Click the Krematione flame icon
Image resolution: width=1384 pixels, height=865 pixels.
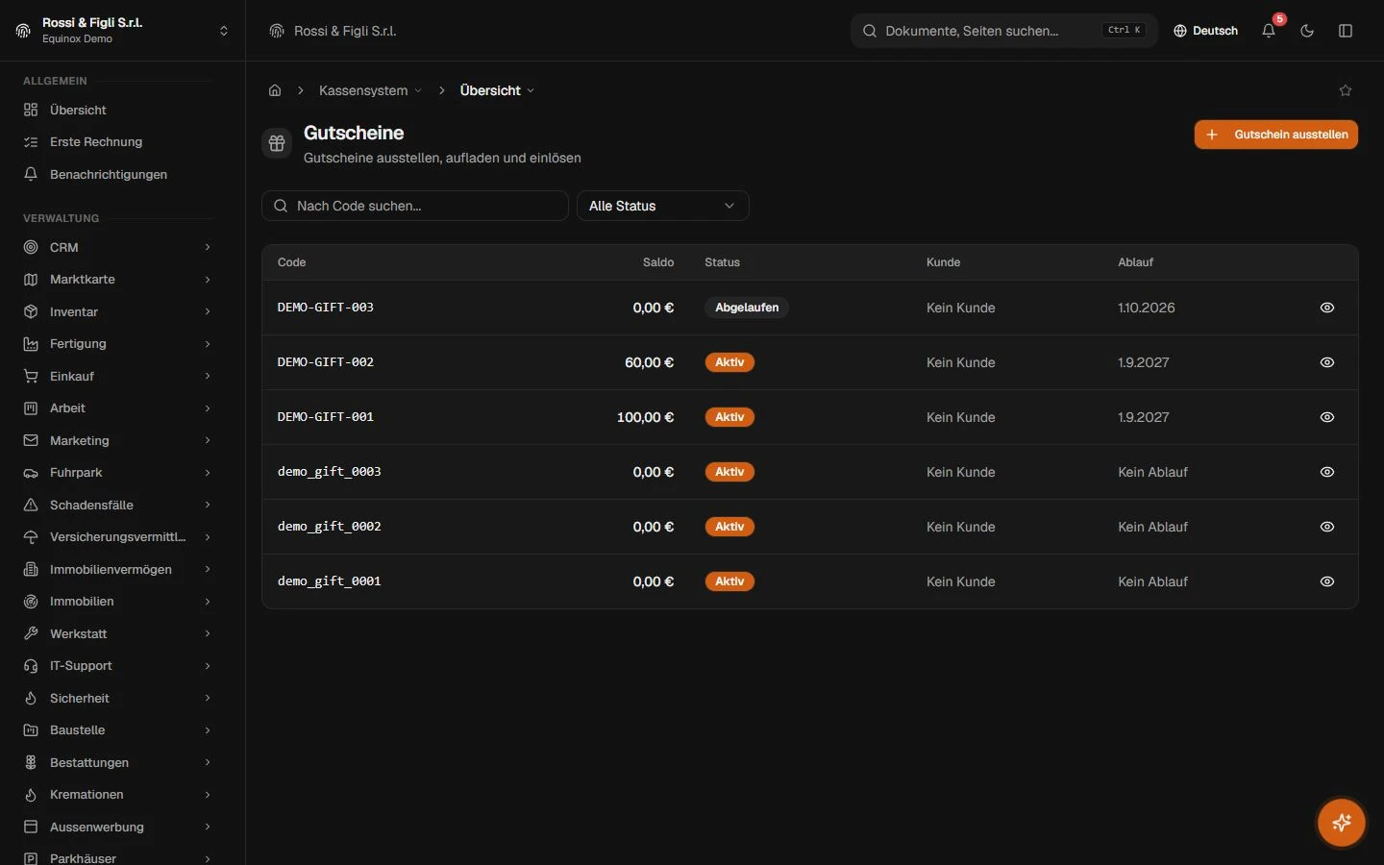coord(31,795)
